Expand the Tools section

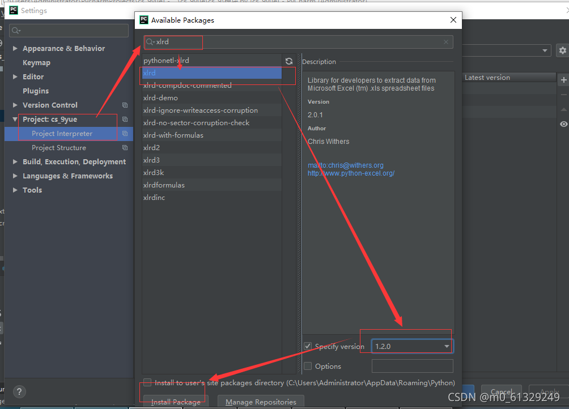click(15, 190)
